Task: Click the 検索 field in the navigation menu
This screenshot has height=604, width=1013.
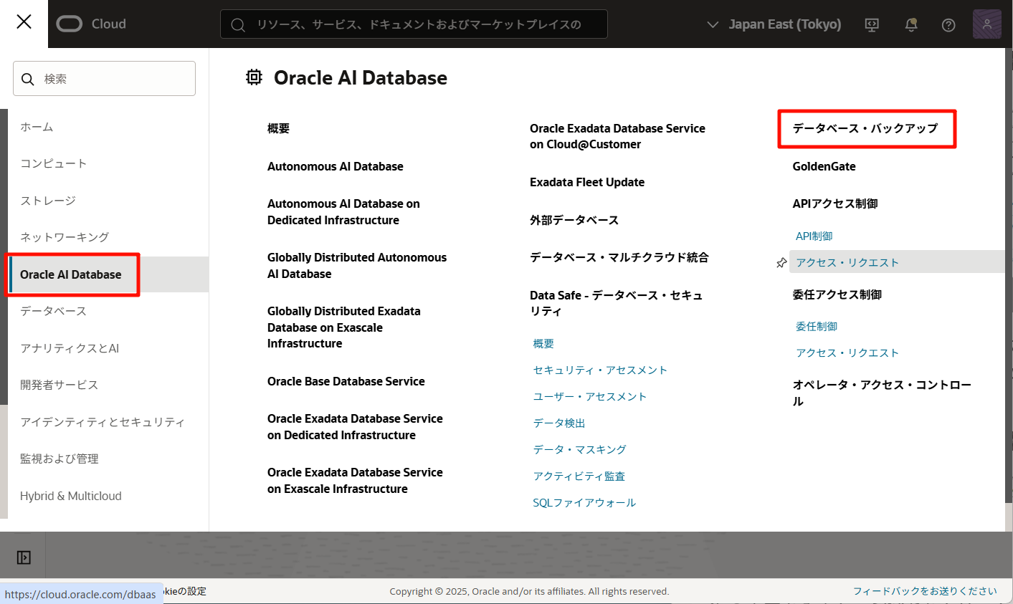Action: click(104, 79)
